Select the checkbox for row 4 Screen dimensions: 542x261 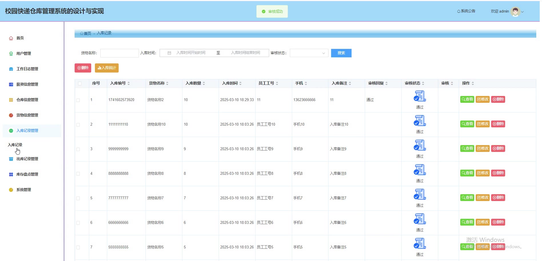point(78,174)
